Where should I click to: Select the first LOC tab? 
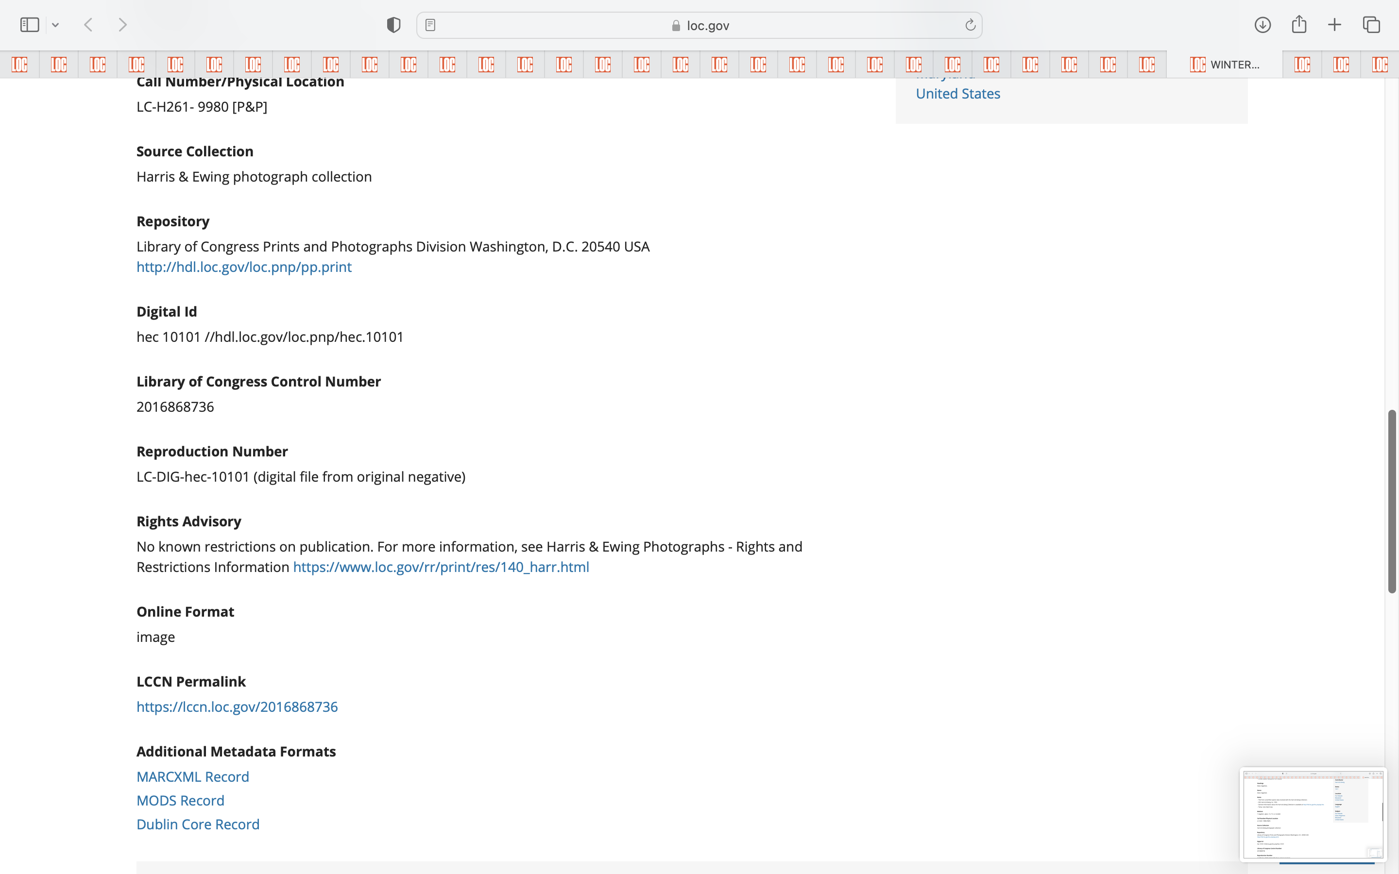(x=19, y=64)
